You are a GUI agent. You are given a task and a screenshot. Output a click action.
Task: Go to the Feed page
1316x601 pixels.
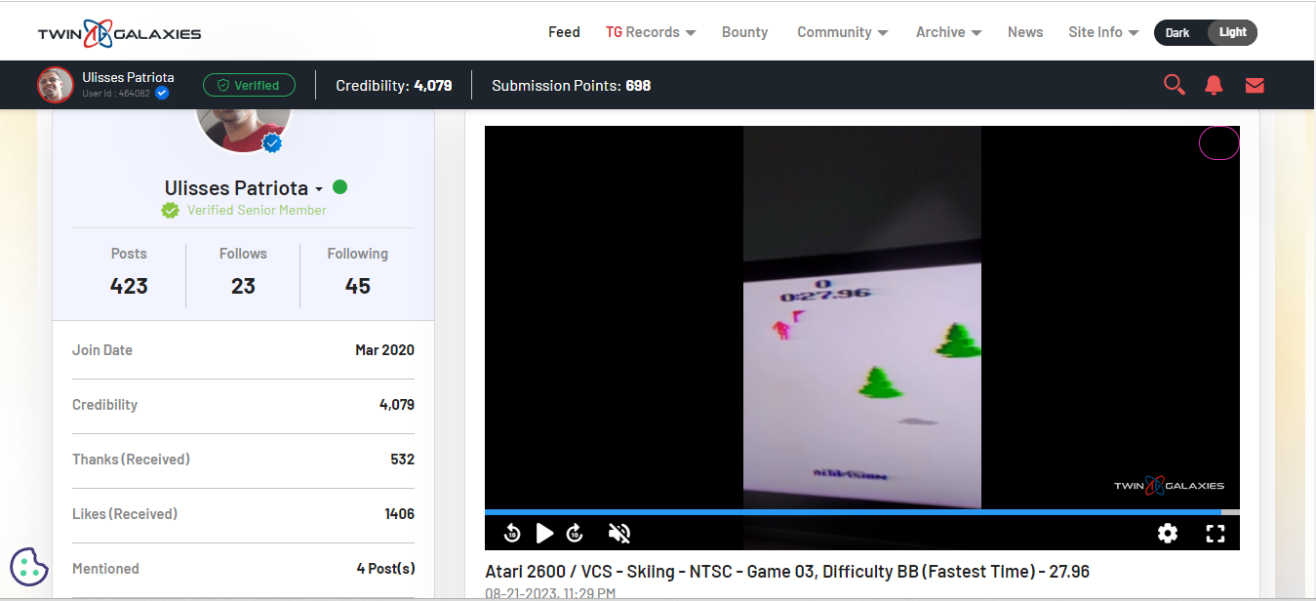564,32
